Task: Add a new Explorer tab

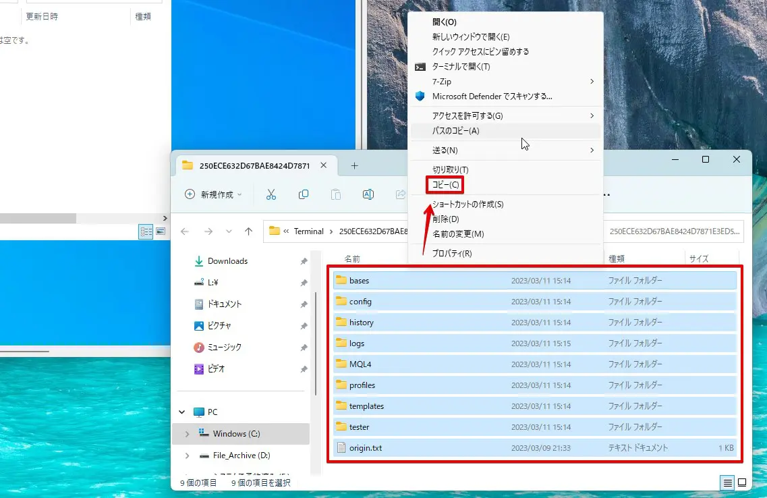Action: pyautogui.click(x=354, y=166)
